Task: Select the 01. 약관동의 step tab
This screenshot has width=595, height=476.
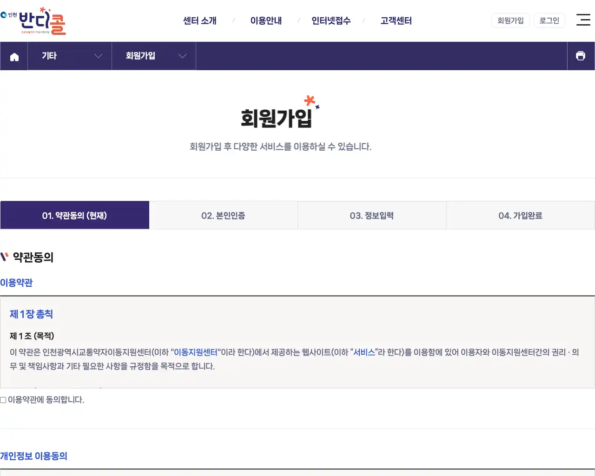Action: 75,215
